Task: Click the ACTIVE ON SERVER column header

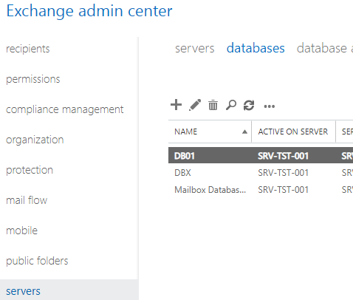Action: (293, 132)
